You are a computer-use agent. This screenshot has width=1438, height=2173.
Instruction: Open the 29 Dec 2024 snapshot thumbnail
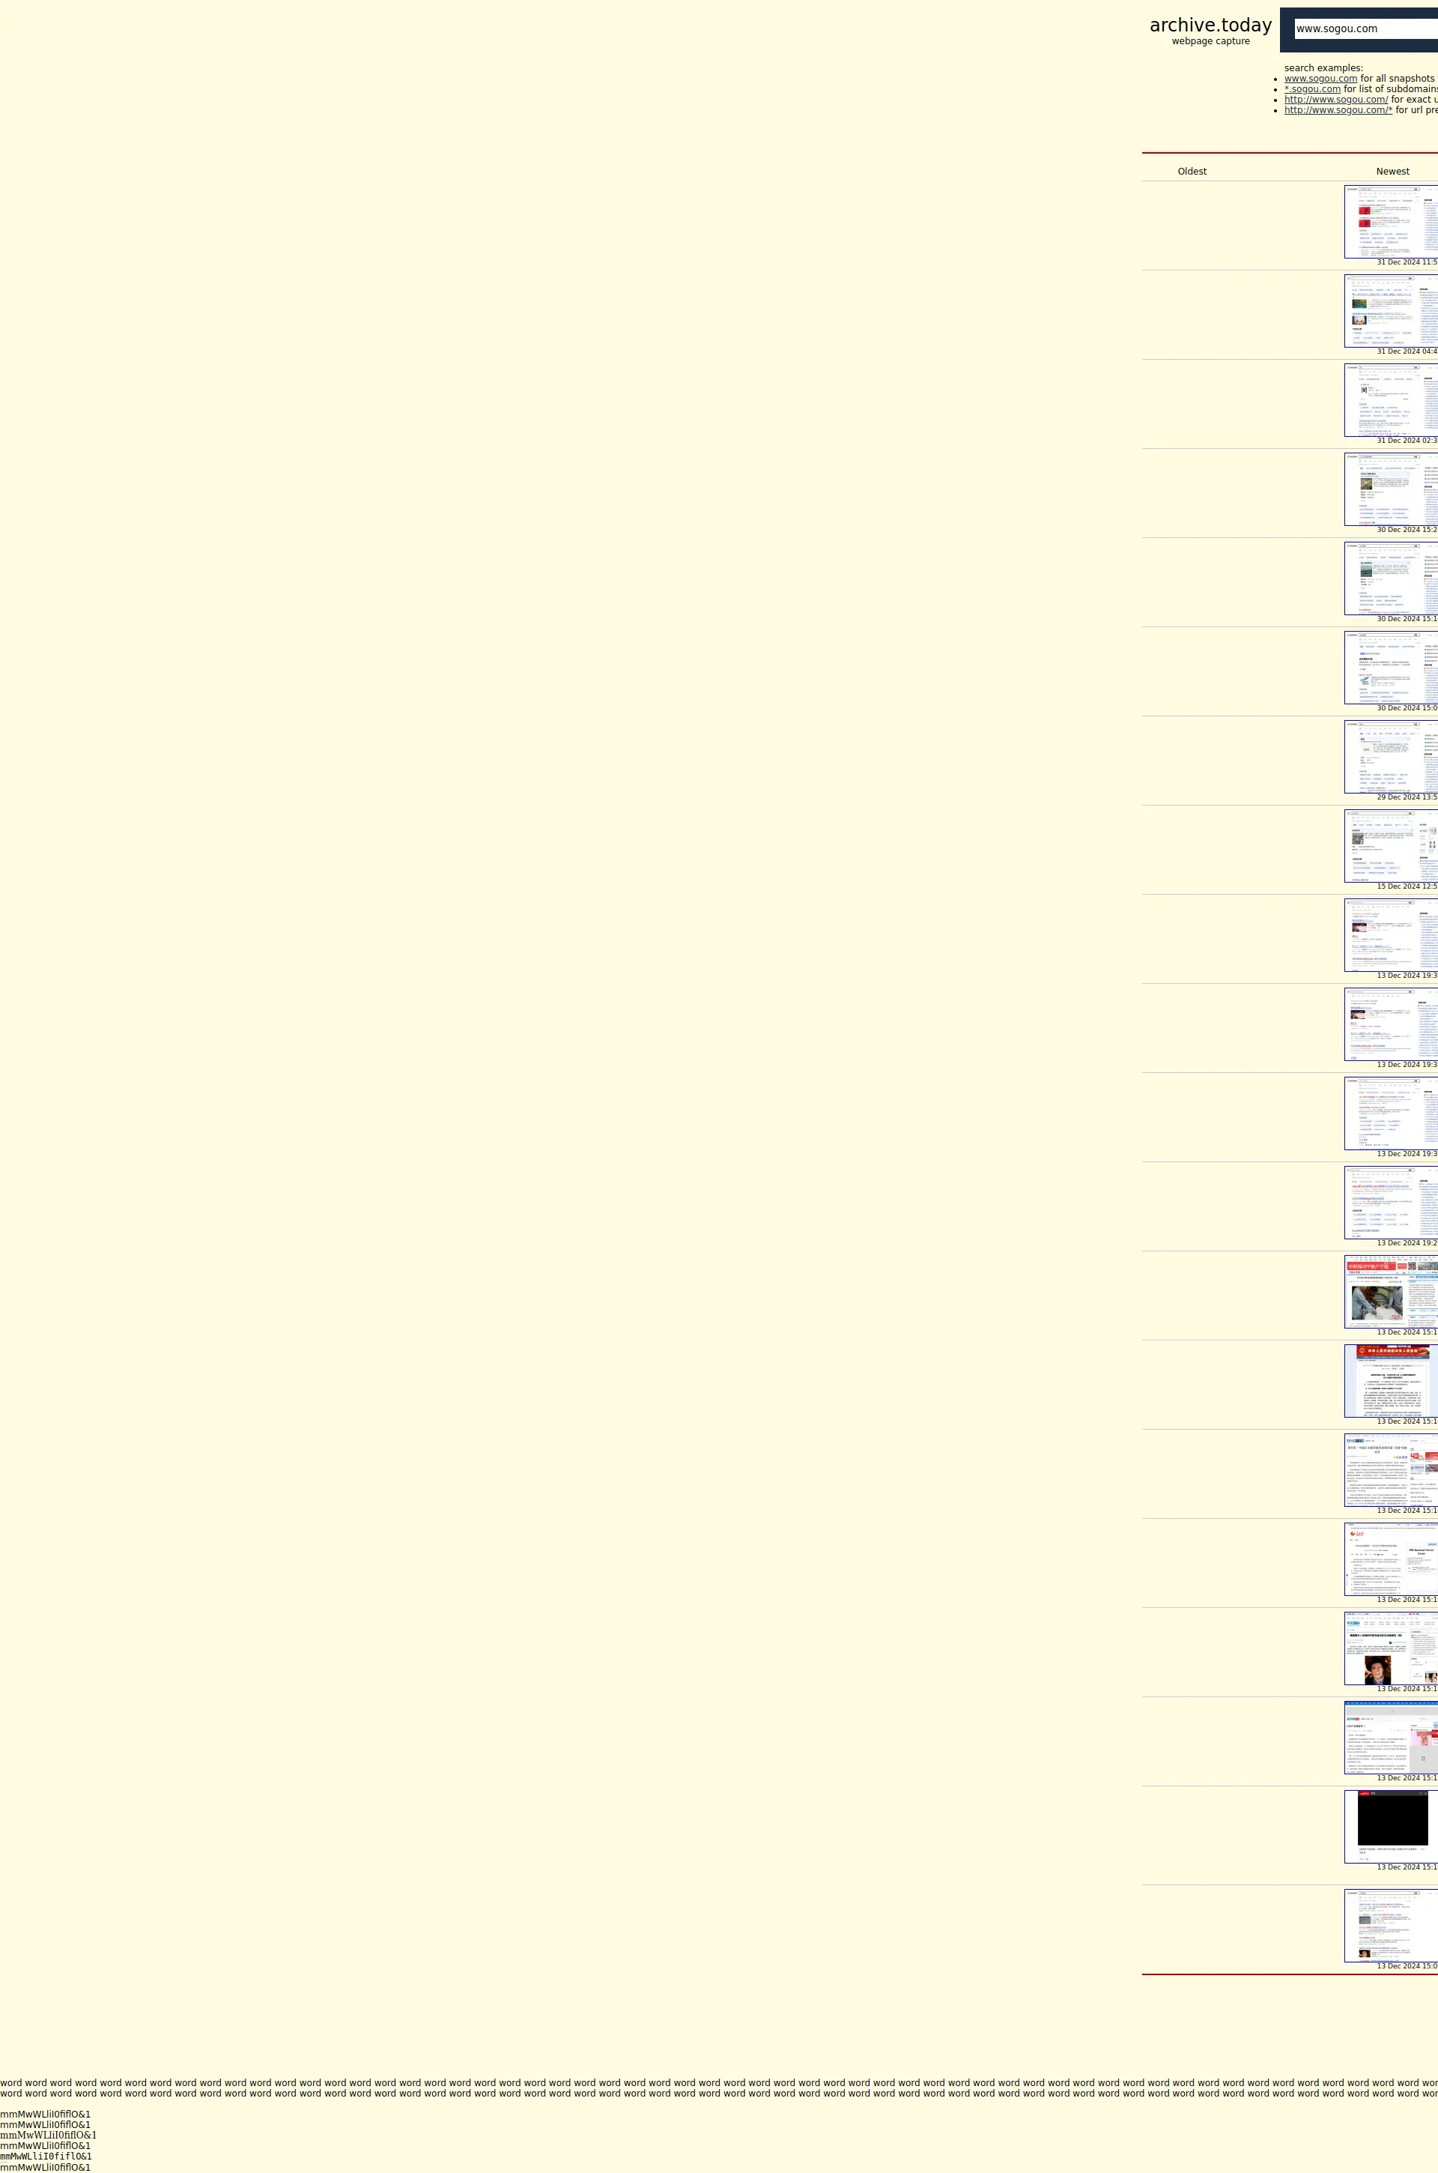point(1390,756)
